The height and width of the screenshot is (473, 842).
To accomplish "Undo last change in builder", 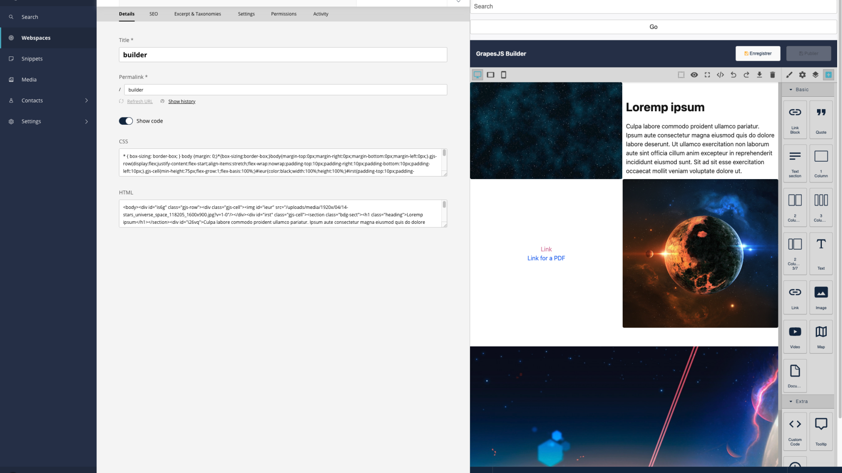I will point(733,75).
